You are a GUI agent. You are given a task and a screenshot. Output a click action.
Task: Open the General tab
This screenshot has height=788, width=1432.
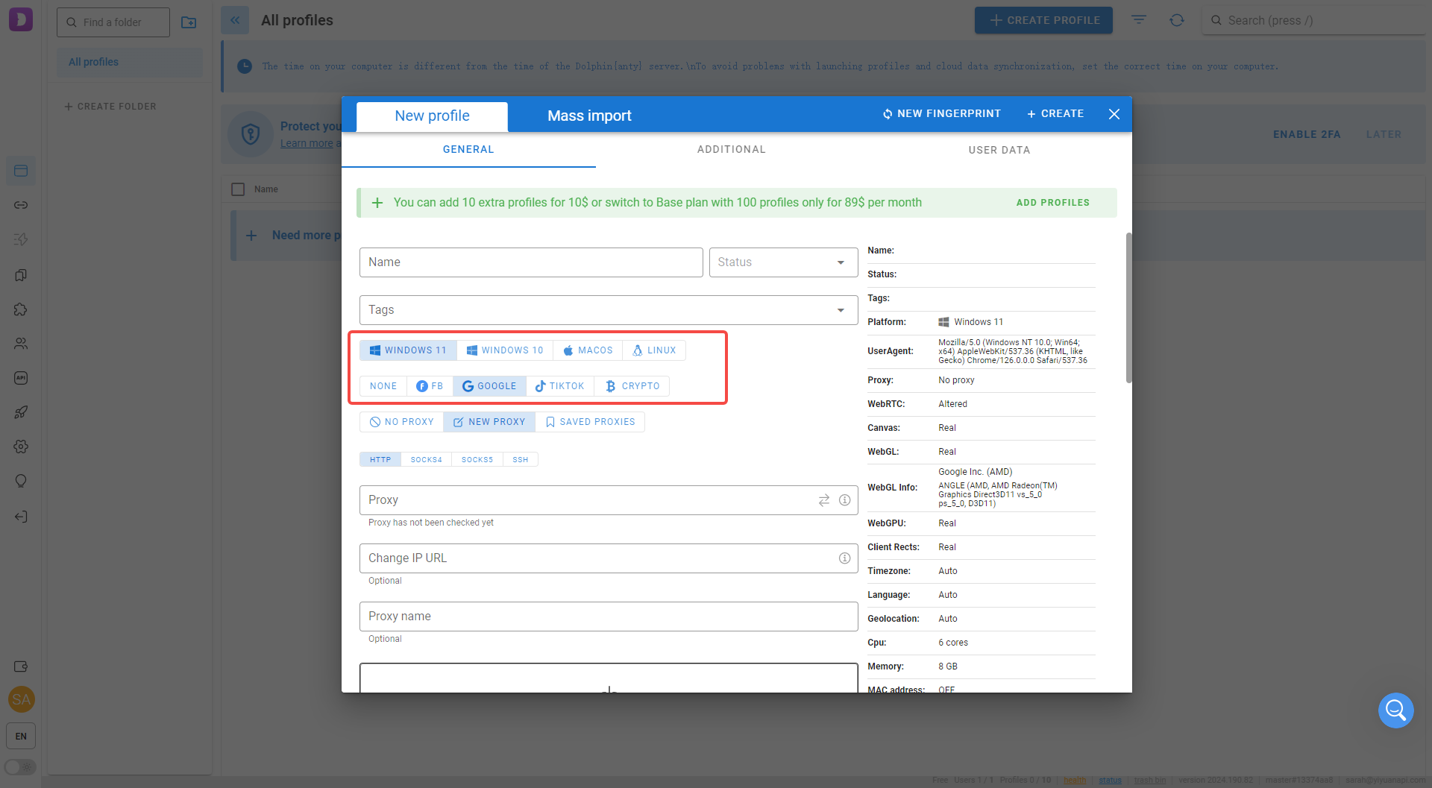tap(468, 150)
